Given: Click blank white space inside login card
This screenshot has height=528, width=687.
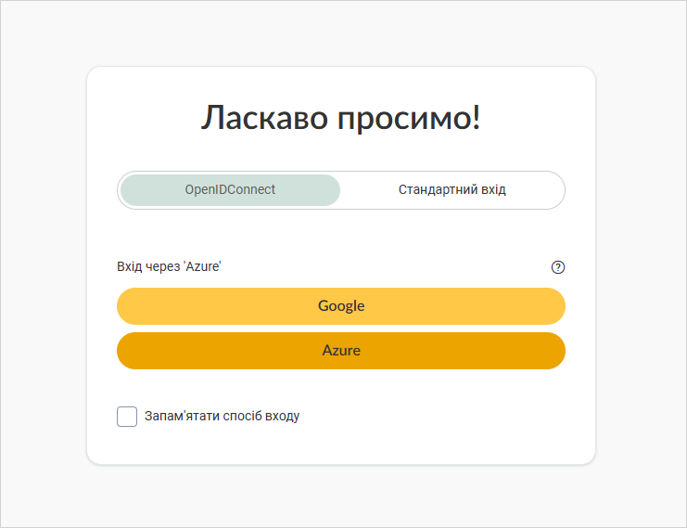Looking at the screenshot, I should [x=439, y=417].
